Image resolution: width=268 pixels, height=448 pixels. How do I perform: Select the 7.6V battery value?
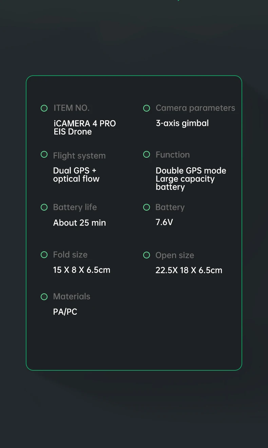164,222
